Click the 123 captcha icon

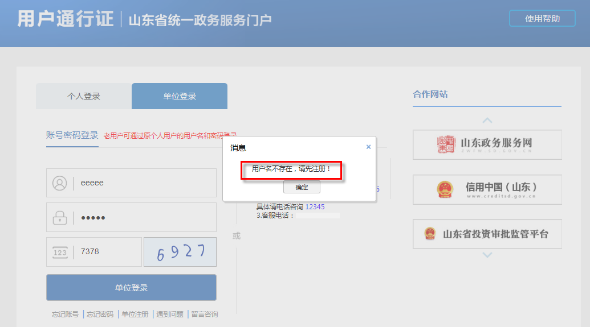[59, 253]
